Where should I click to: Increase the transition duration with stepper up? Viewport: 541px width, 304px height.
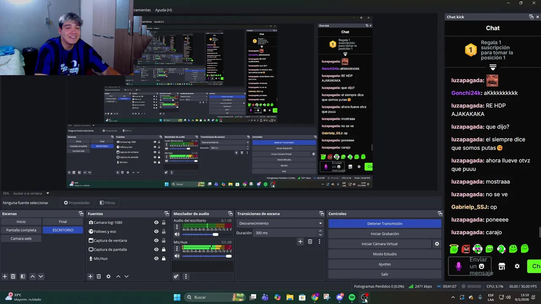click(x=320, y=231)
